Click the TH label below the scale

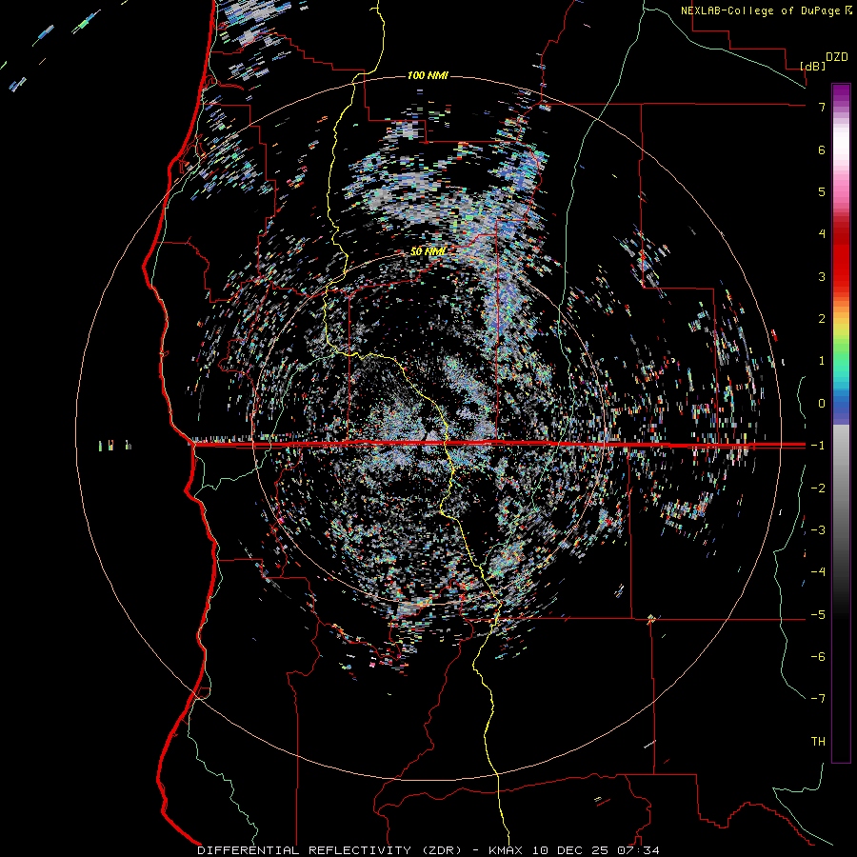[818, 742]
